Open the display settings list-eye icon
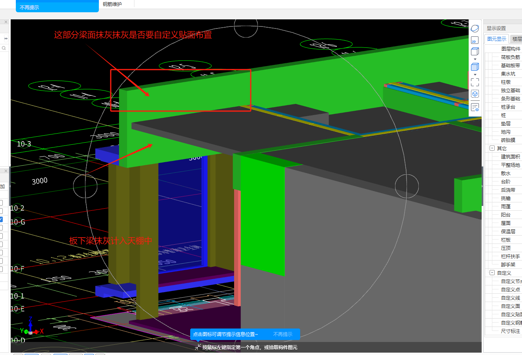522x355 pixels. [x=475, y=108]
